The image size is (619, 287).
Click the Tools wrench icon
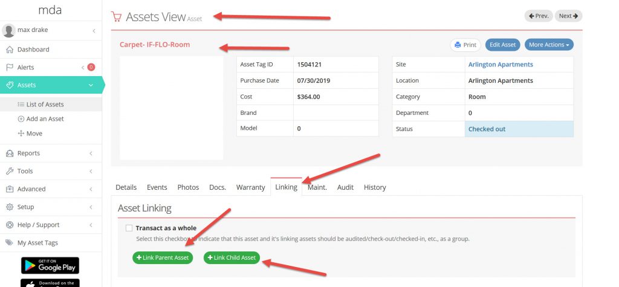10,171
